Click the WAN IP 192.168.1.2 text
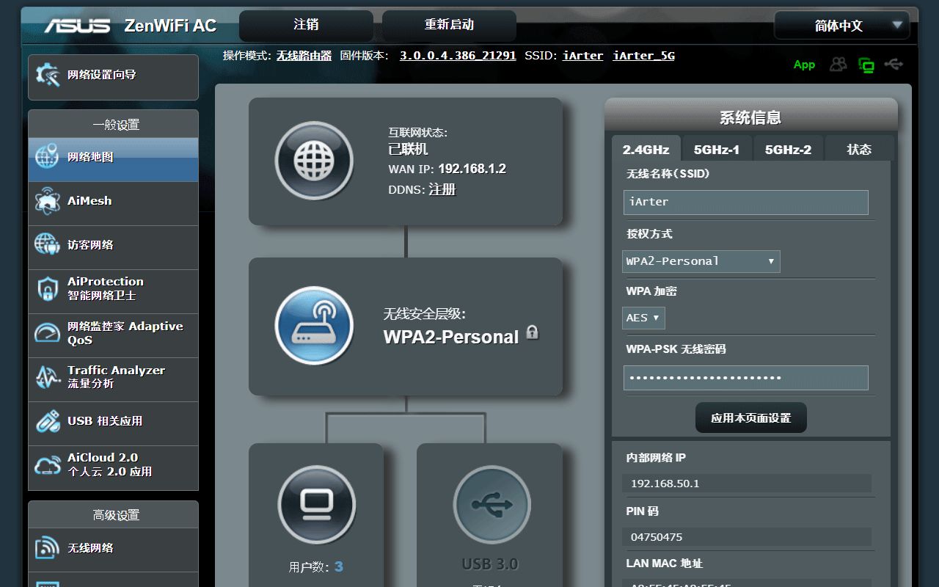The height and width of the screenshot is (587, 939). tap(472, 169)
